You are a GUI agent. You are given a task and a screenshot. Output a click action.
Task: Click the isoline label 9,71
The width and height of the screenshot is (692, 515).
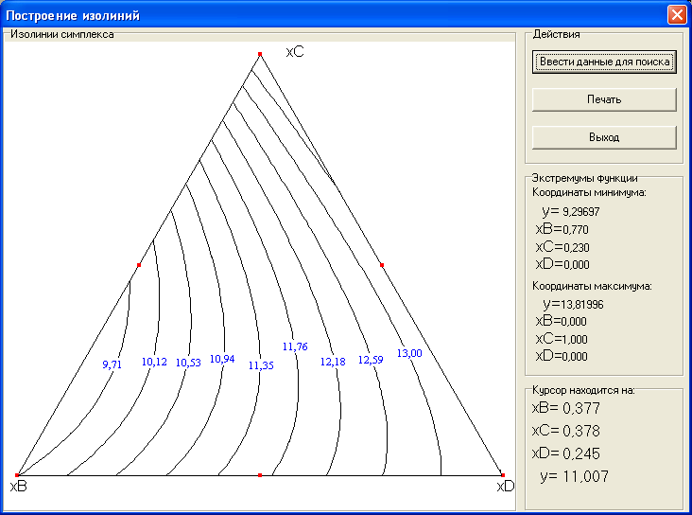click(112, 364)
